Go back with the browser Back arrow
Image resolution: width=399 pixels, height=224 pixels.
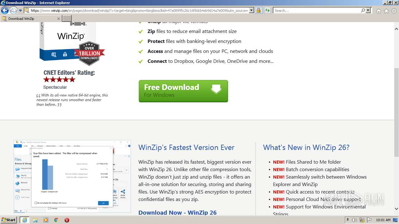(5, 11)
